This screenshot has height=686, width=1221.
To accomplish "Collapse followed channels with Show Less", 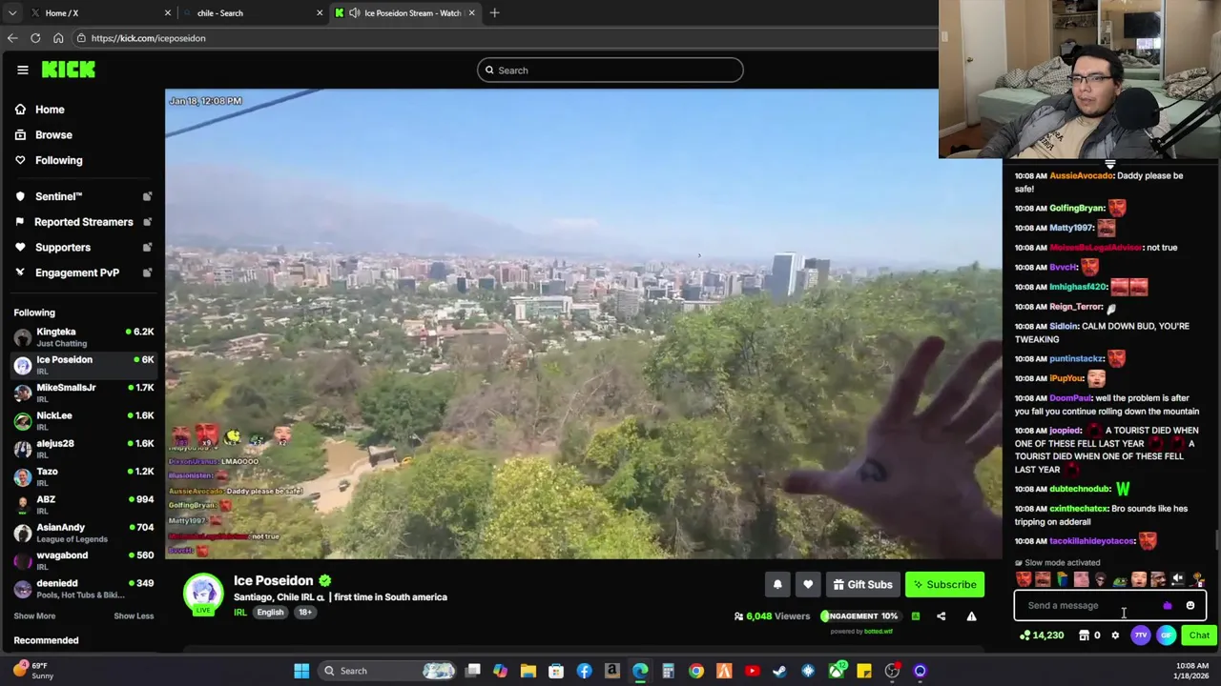I will [134, 616].
